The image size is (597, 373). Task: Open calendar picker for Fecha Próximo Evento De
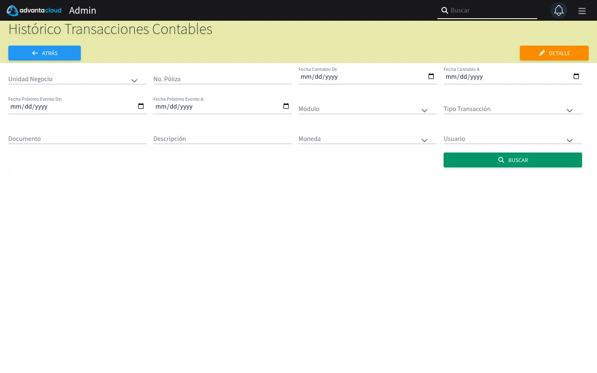tap(141, 106)
